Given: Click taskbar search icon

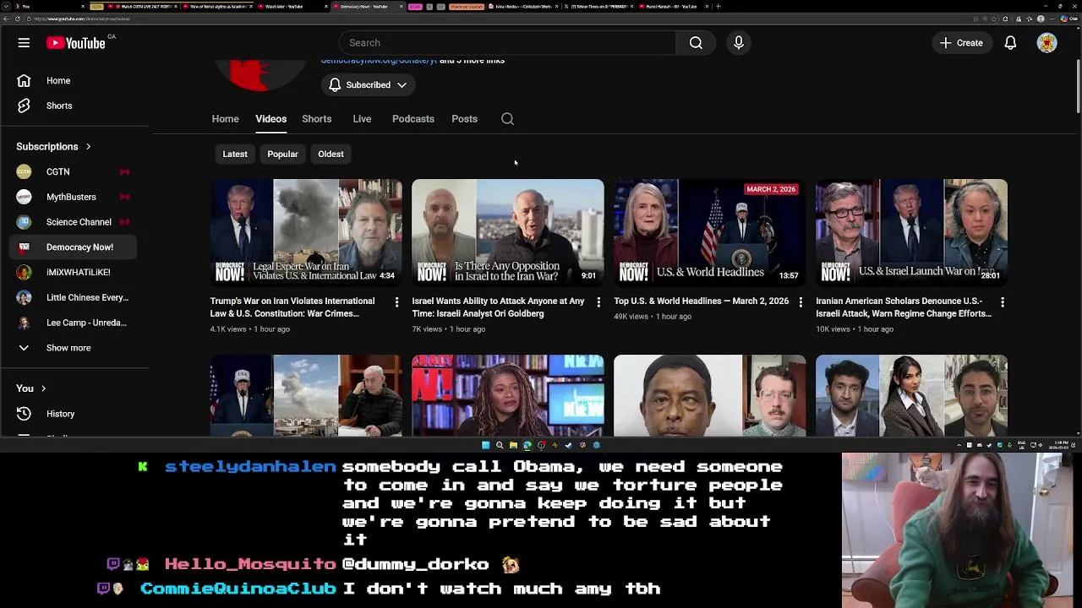Looking at the screenshot, I should pyautogui.click(x=500, y=445).
